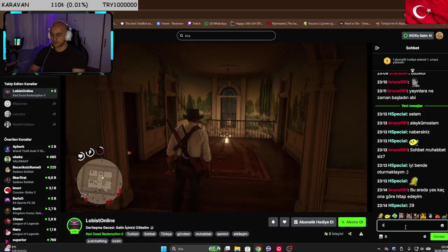Click the justchathing tag
Viewport: 448px width, 252px height.
click(97, 241)
